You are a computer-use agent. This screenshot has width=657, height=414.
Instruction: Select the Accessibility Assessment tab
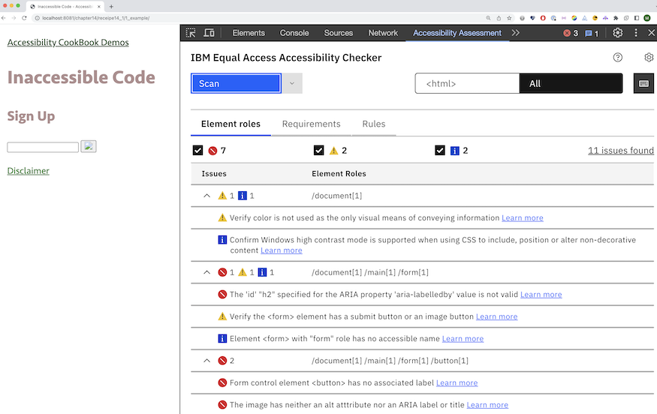[x=457, y=33]
